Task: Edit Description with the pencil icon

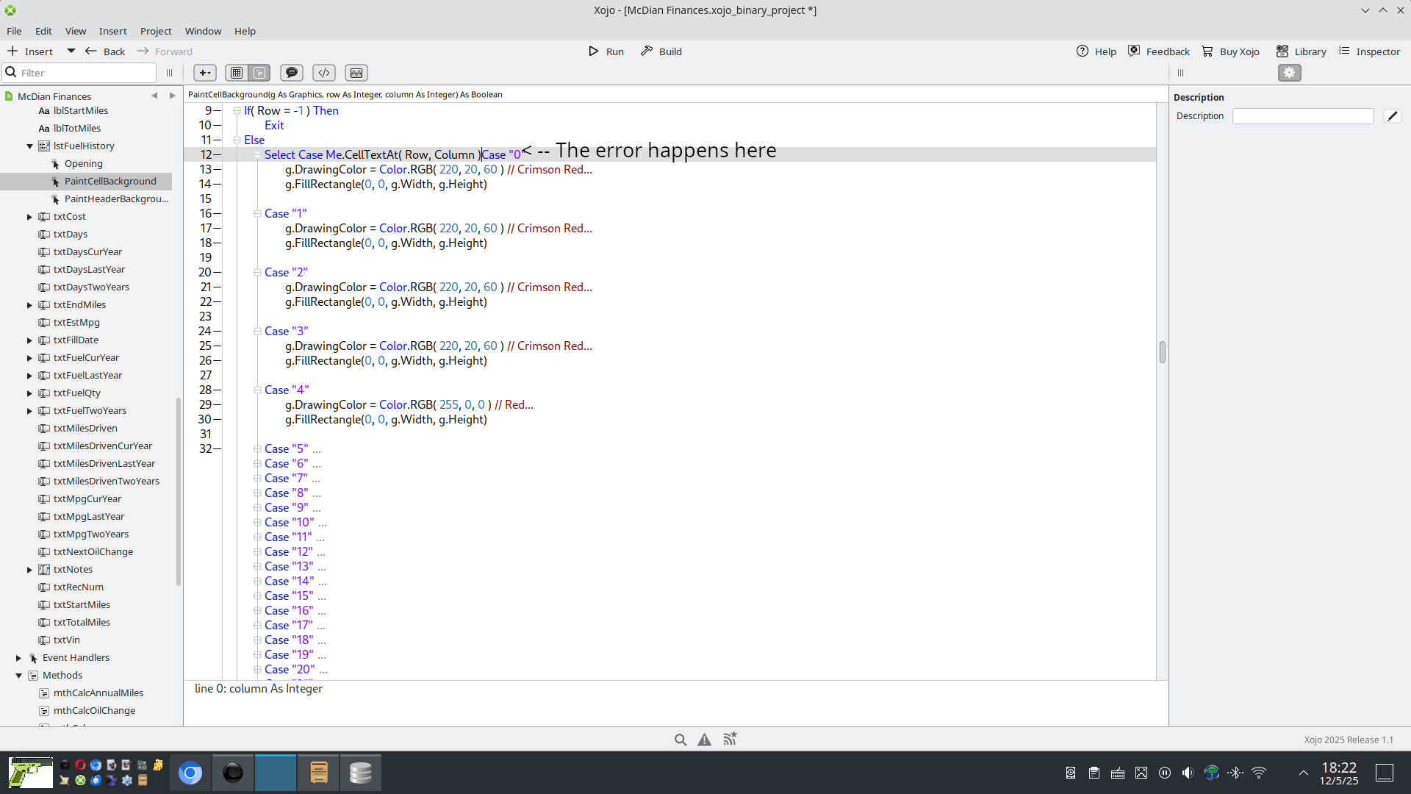Action: (x=1393, y=116)
